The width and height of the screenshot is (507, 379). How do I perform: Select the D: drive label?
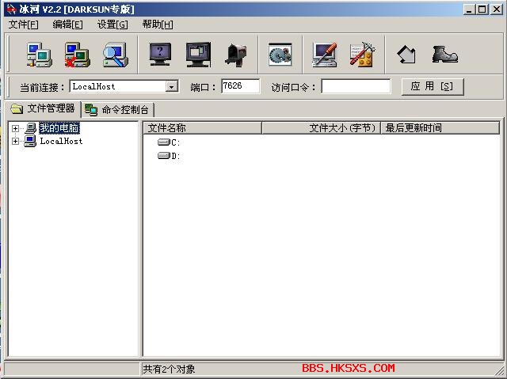(176, 156)
